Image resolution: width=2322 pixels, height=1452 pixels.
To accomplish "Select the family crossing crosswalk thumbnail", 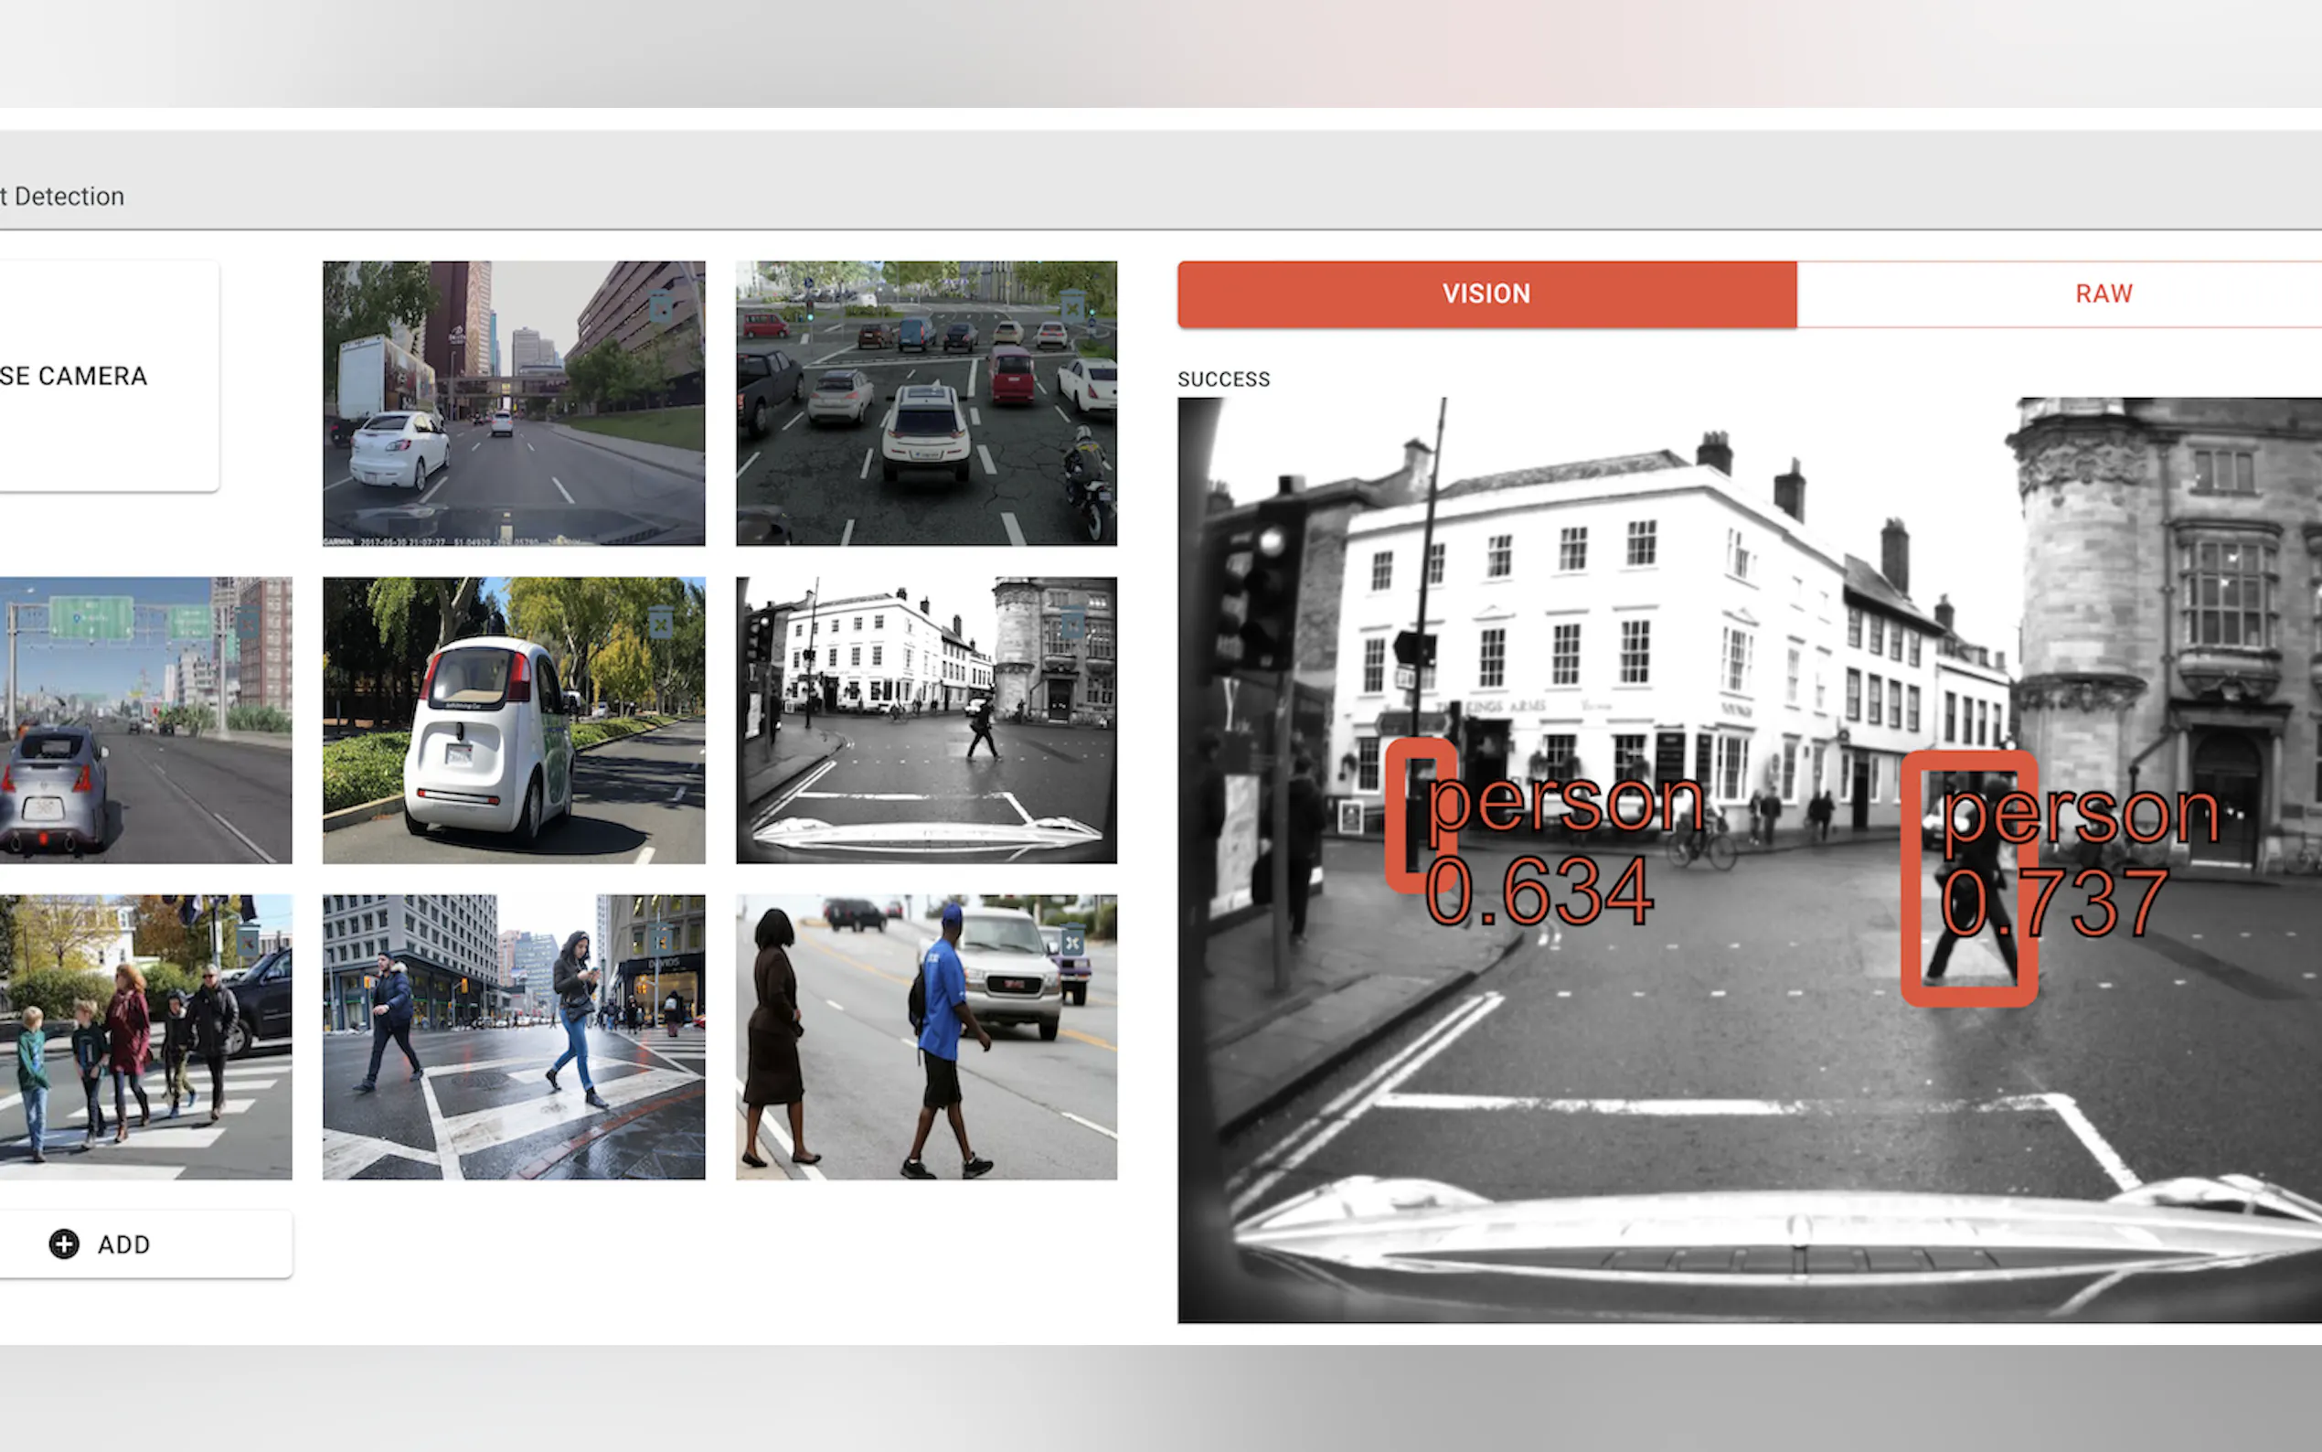I will click(x=146, y=1037).
